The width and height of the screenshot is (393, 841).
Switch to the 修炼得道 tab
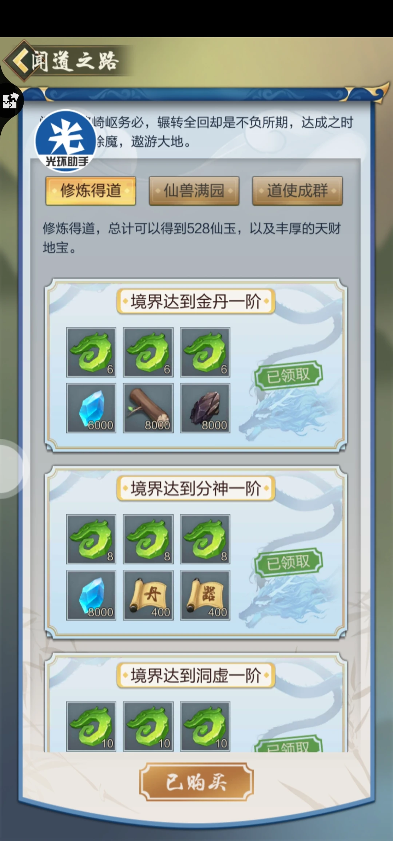point(91,191)
